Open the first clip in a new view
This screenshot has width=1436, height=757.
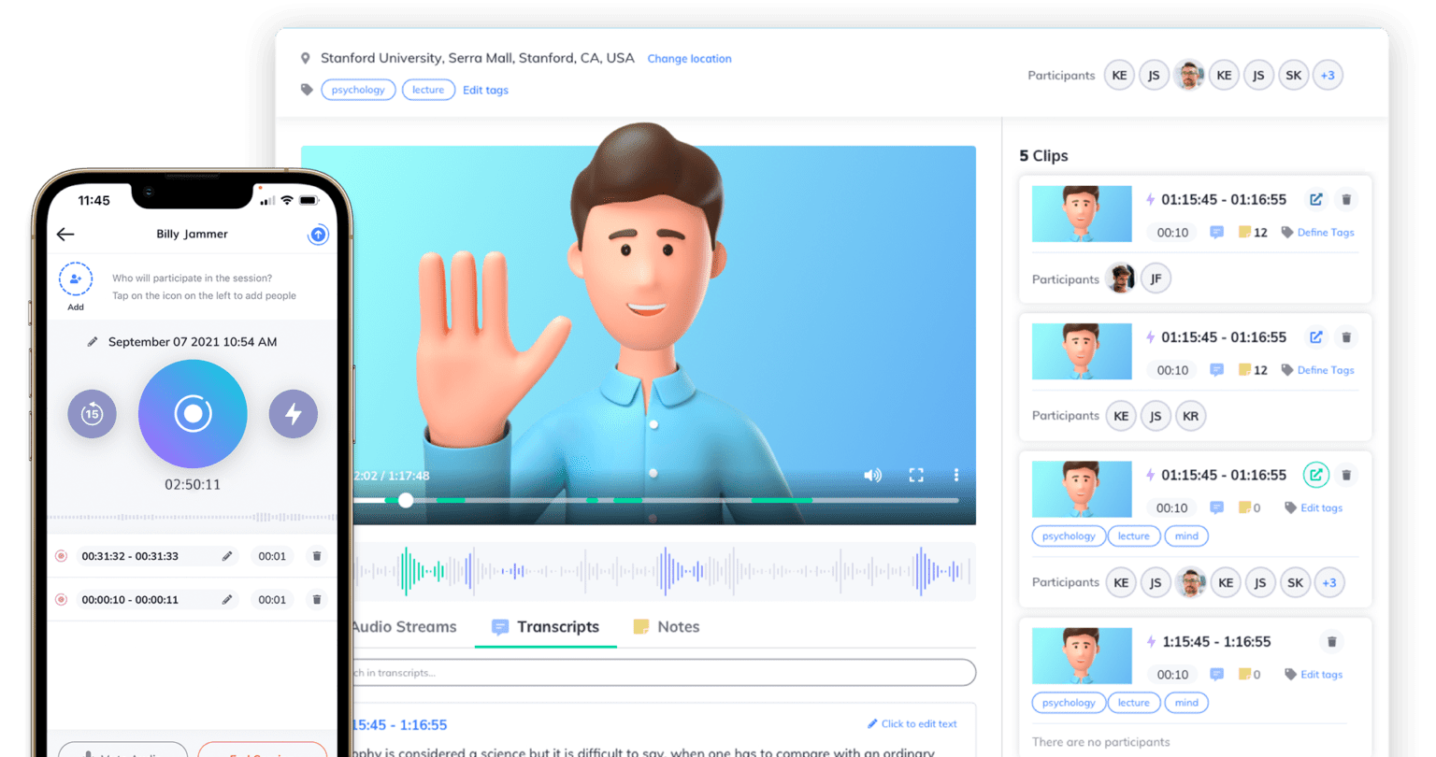tap(1315, 199)
